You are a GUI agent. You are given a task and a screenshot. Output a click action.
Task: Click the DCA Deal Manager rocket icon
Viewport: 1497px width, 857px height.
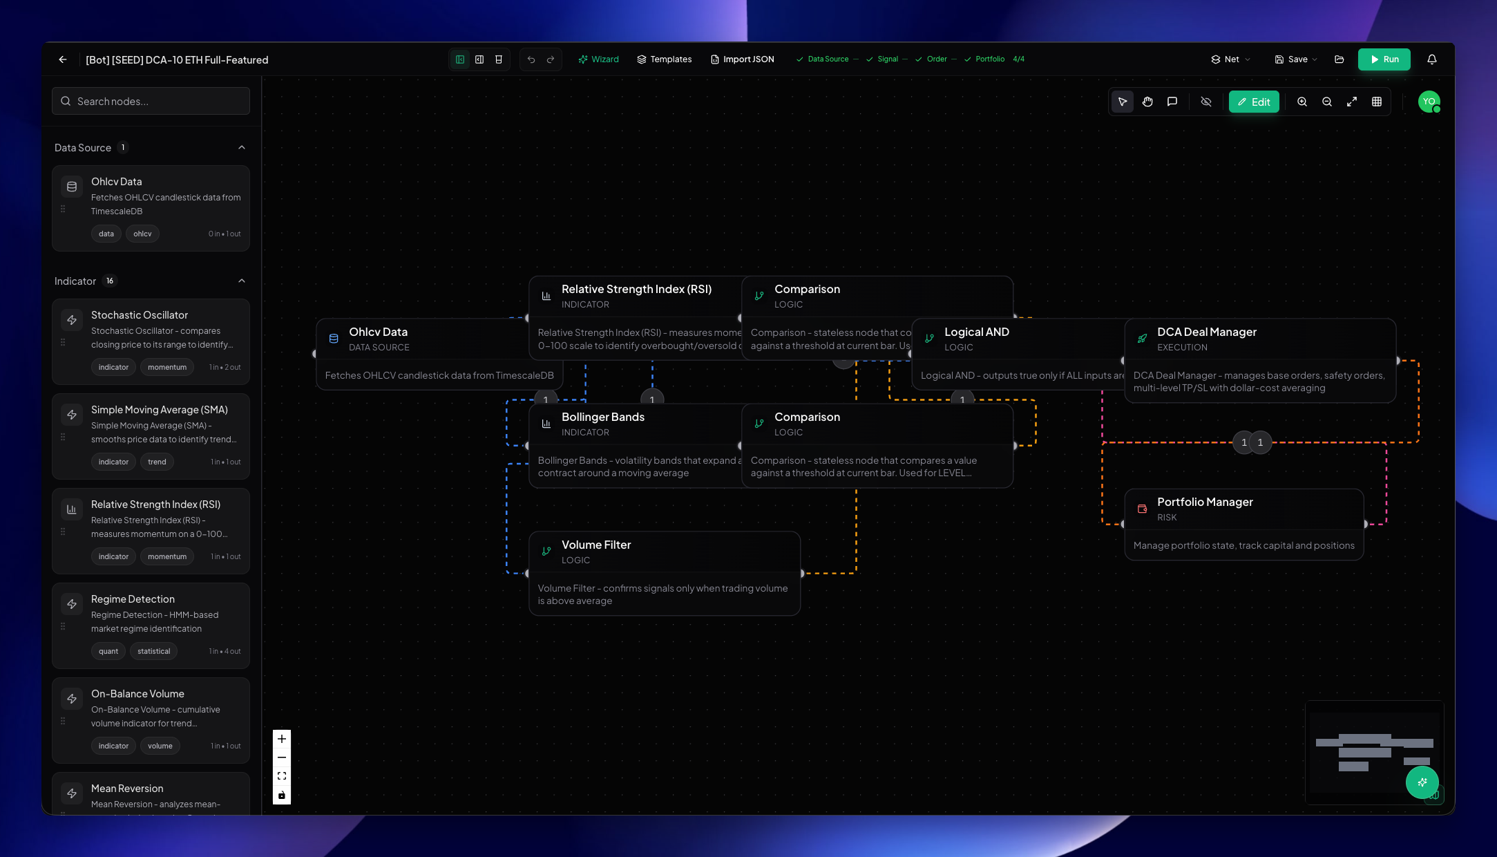click(x=1142, y=338)
